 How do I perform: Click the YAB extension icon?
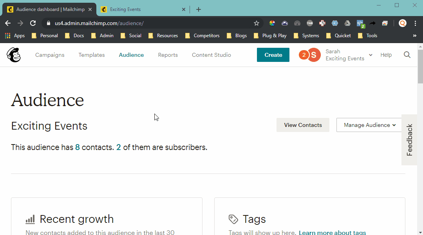(x=310, y=23)
